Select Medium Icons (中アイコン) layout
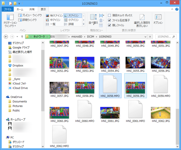This screenshot has width=181, height=150. 53,20
